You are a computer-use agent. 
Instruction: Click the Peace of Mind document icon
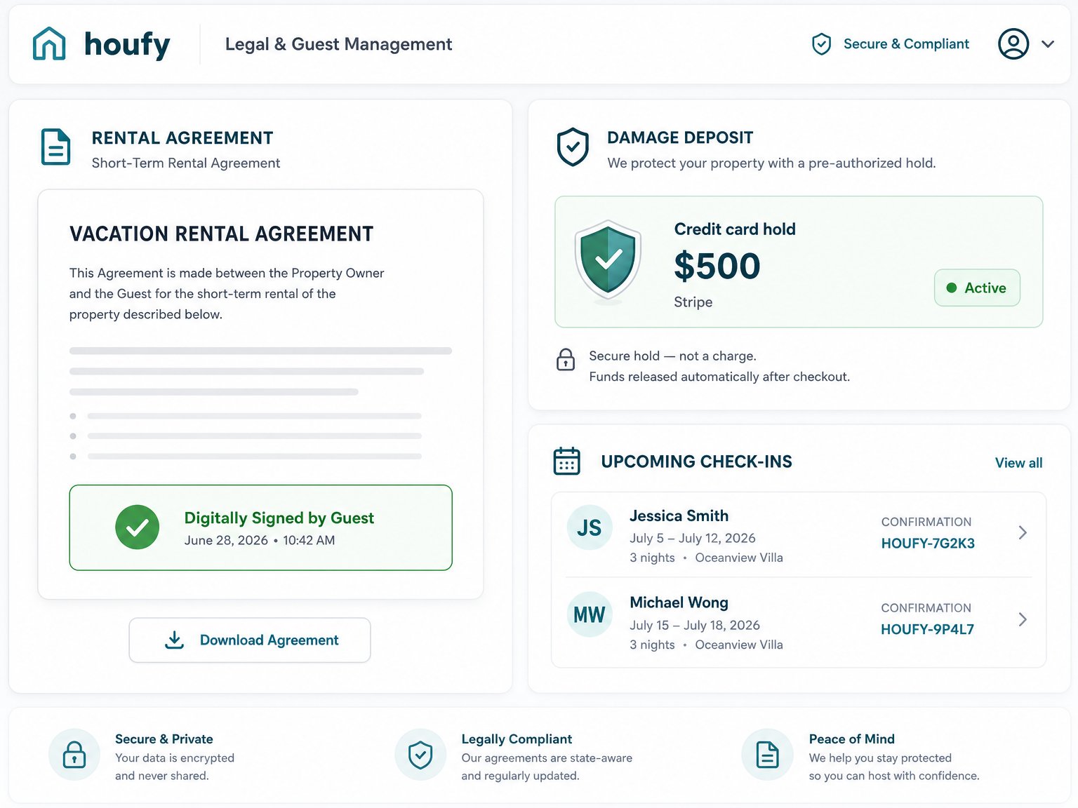[x=767, y=755]
